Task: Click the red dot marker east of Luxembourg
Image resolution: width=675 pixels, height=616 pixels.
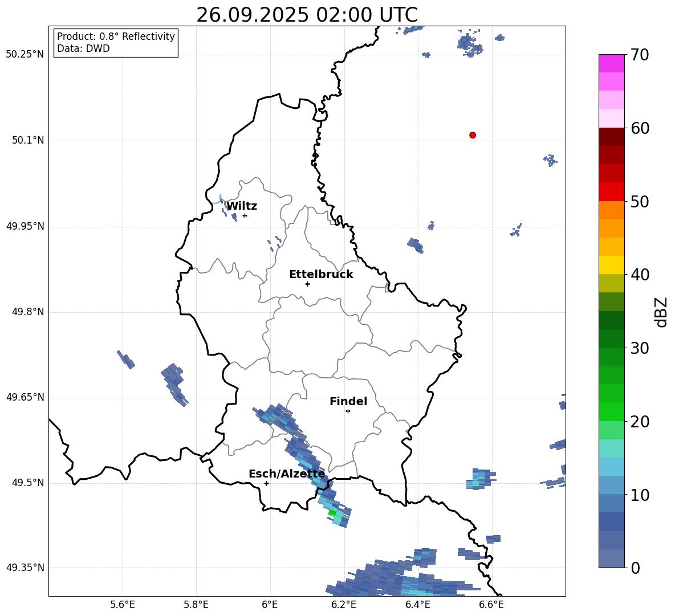Action: (472, 135)
